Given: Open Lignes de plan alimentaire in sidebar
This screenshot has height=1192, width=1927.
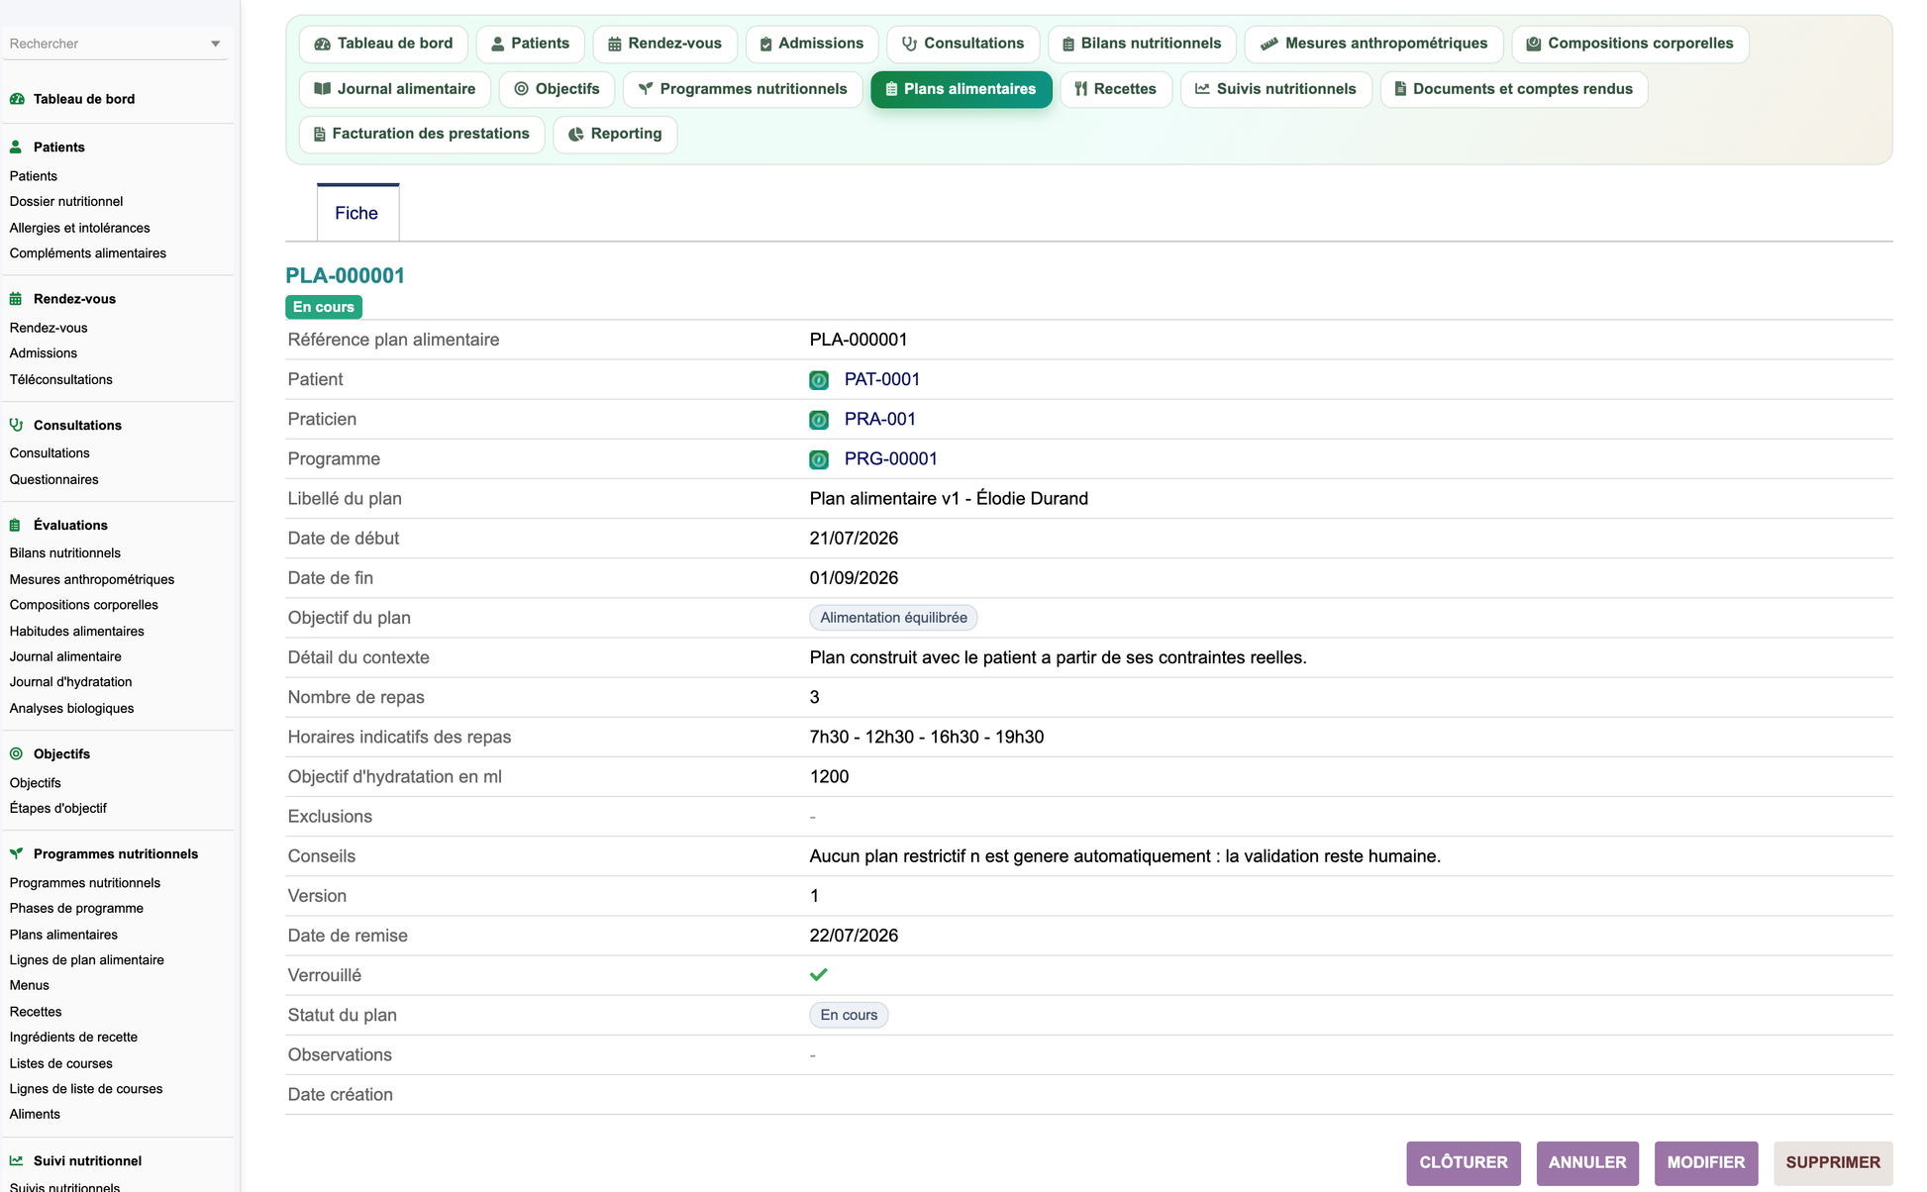Looking at the screenshot, I should [x=87, y=959].
